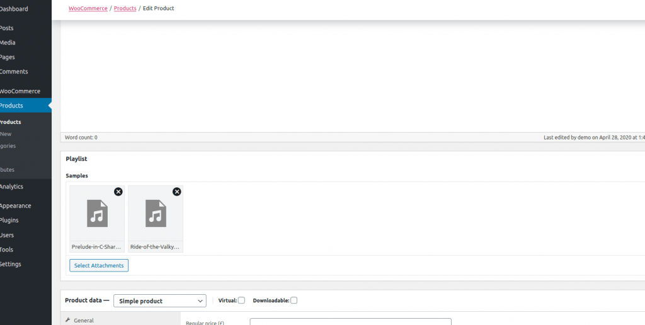Click the wrench icon beside General

pos(67,320)
